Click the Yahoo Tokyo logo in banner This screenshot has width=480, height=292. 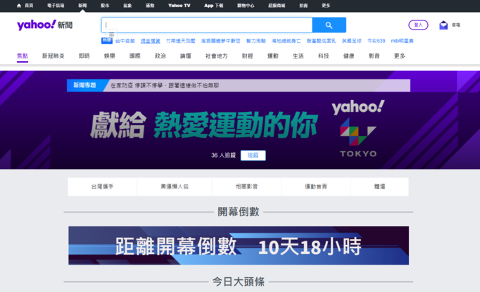[358, 129]
